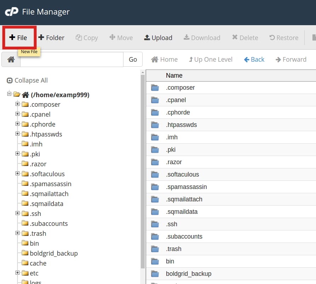Viewport: 316px width, 284px height.
Task: Click the Restore toolbar icon
Action: coord(283,37)
